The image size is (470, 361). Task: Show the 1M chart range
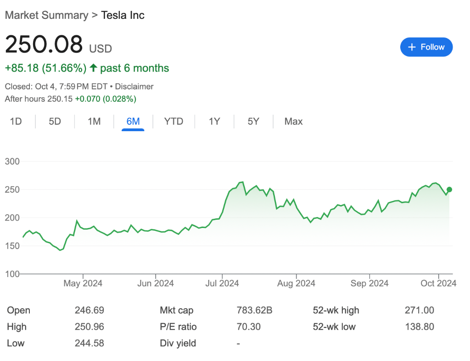(94, 122)
